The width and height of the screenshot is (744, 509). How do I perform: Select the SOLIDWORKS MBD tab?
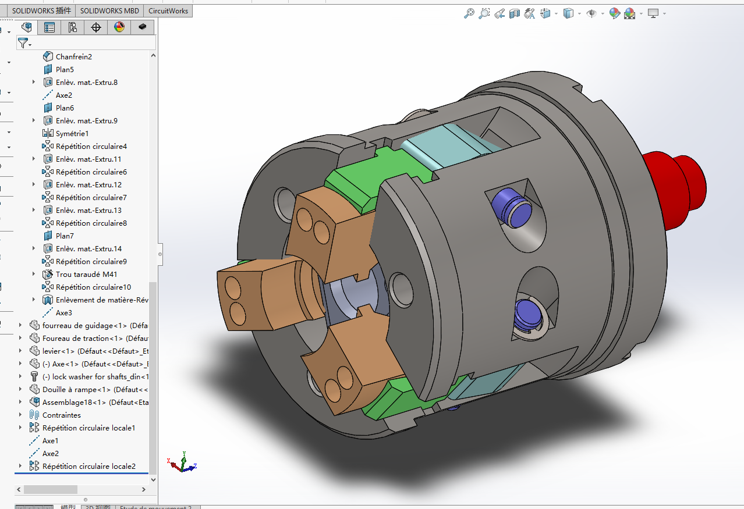pyautogui.click(x=109, y=11)
